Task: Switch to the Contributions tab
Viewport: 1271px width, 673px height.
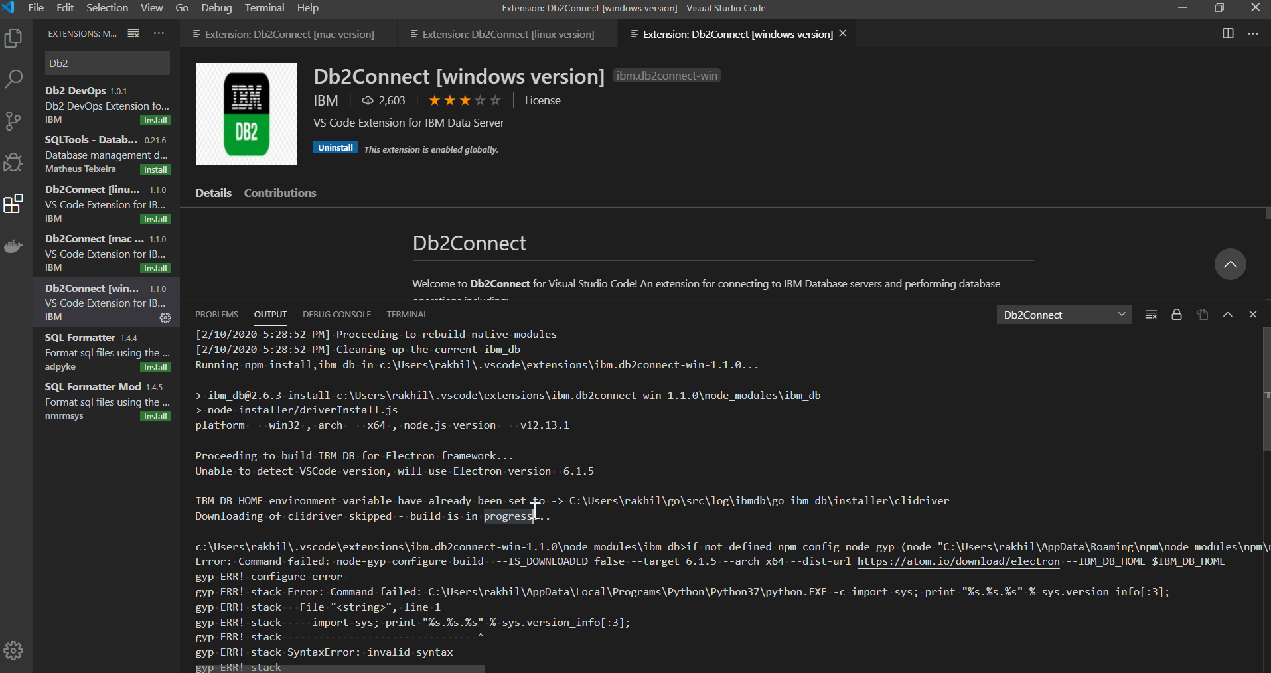Action: [279, 193]
